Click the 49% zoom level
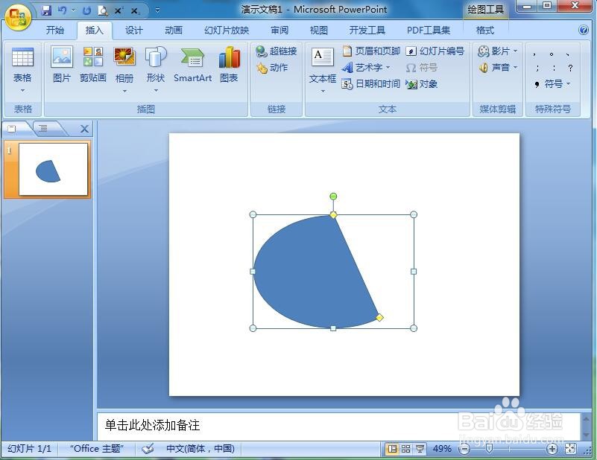 [x=442, y=449]
